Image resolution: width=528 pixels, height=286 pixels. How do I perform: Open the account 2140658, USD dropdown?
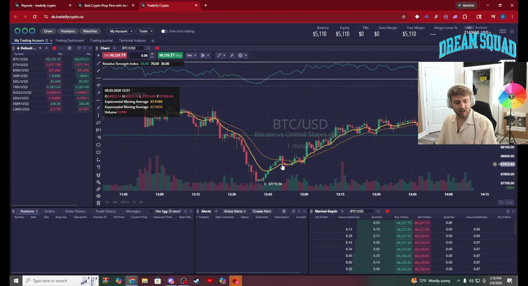(x=478, y=32)
